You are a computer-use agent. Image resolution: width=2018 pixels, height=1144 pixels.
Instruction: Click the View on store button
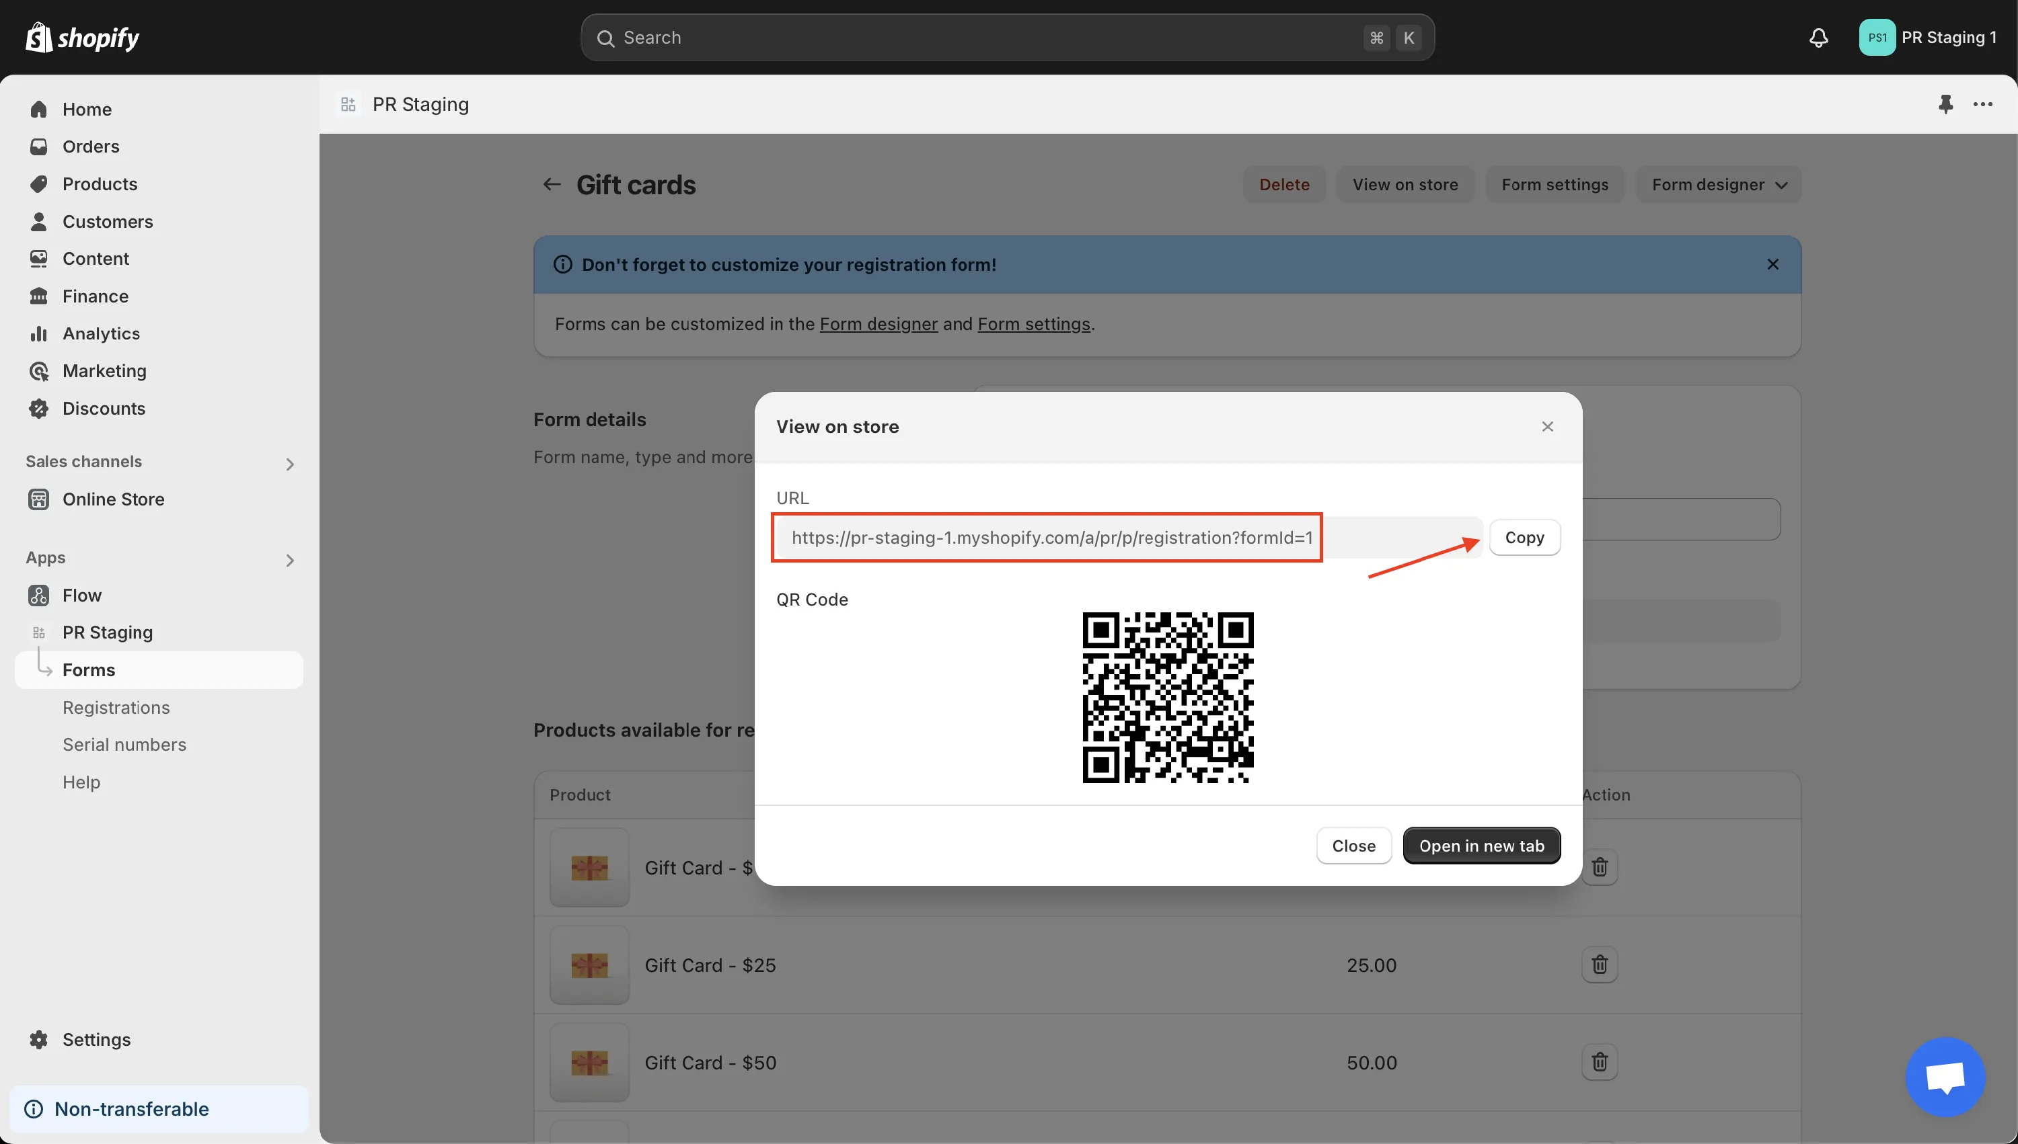coord(1405,185)
